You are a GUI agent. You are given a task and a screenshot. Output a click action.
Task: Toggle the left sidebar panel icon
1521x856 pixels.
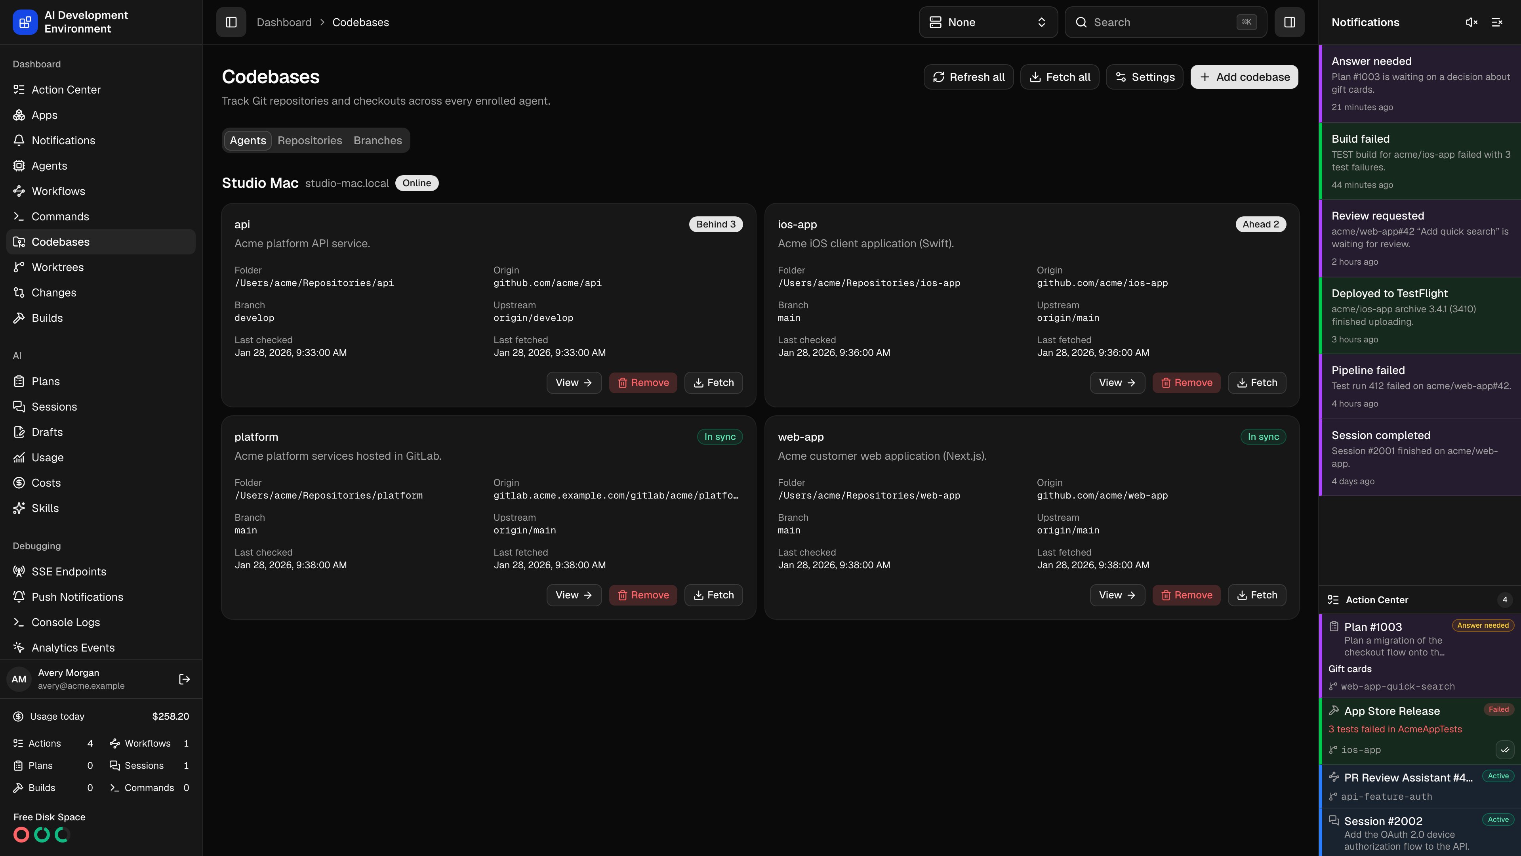(231, 23)
